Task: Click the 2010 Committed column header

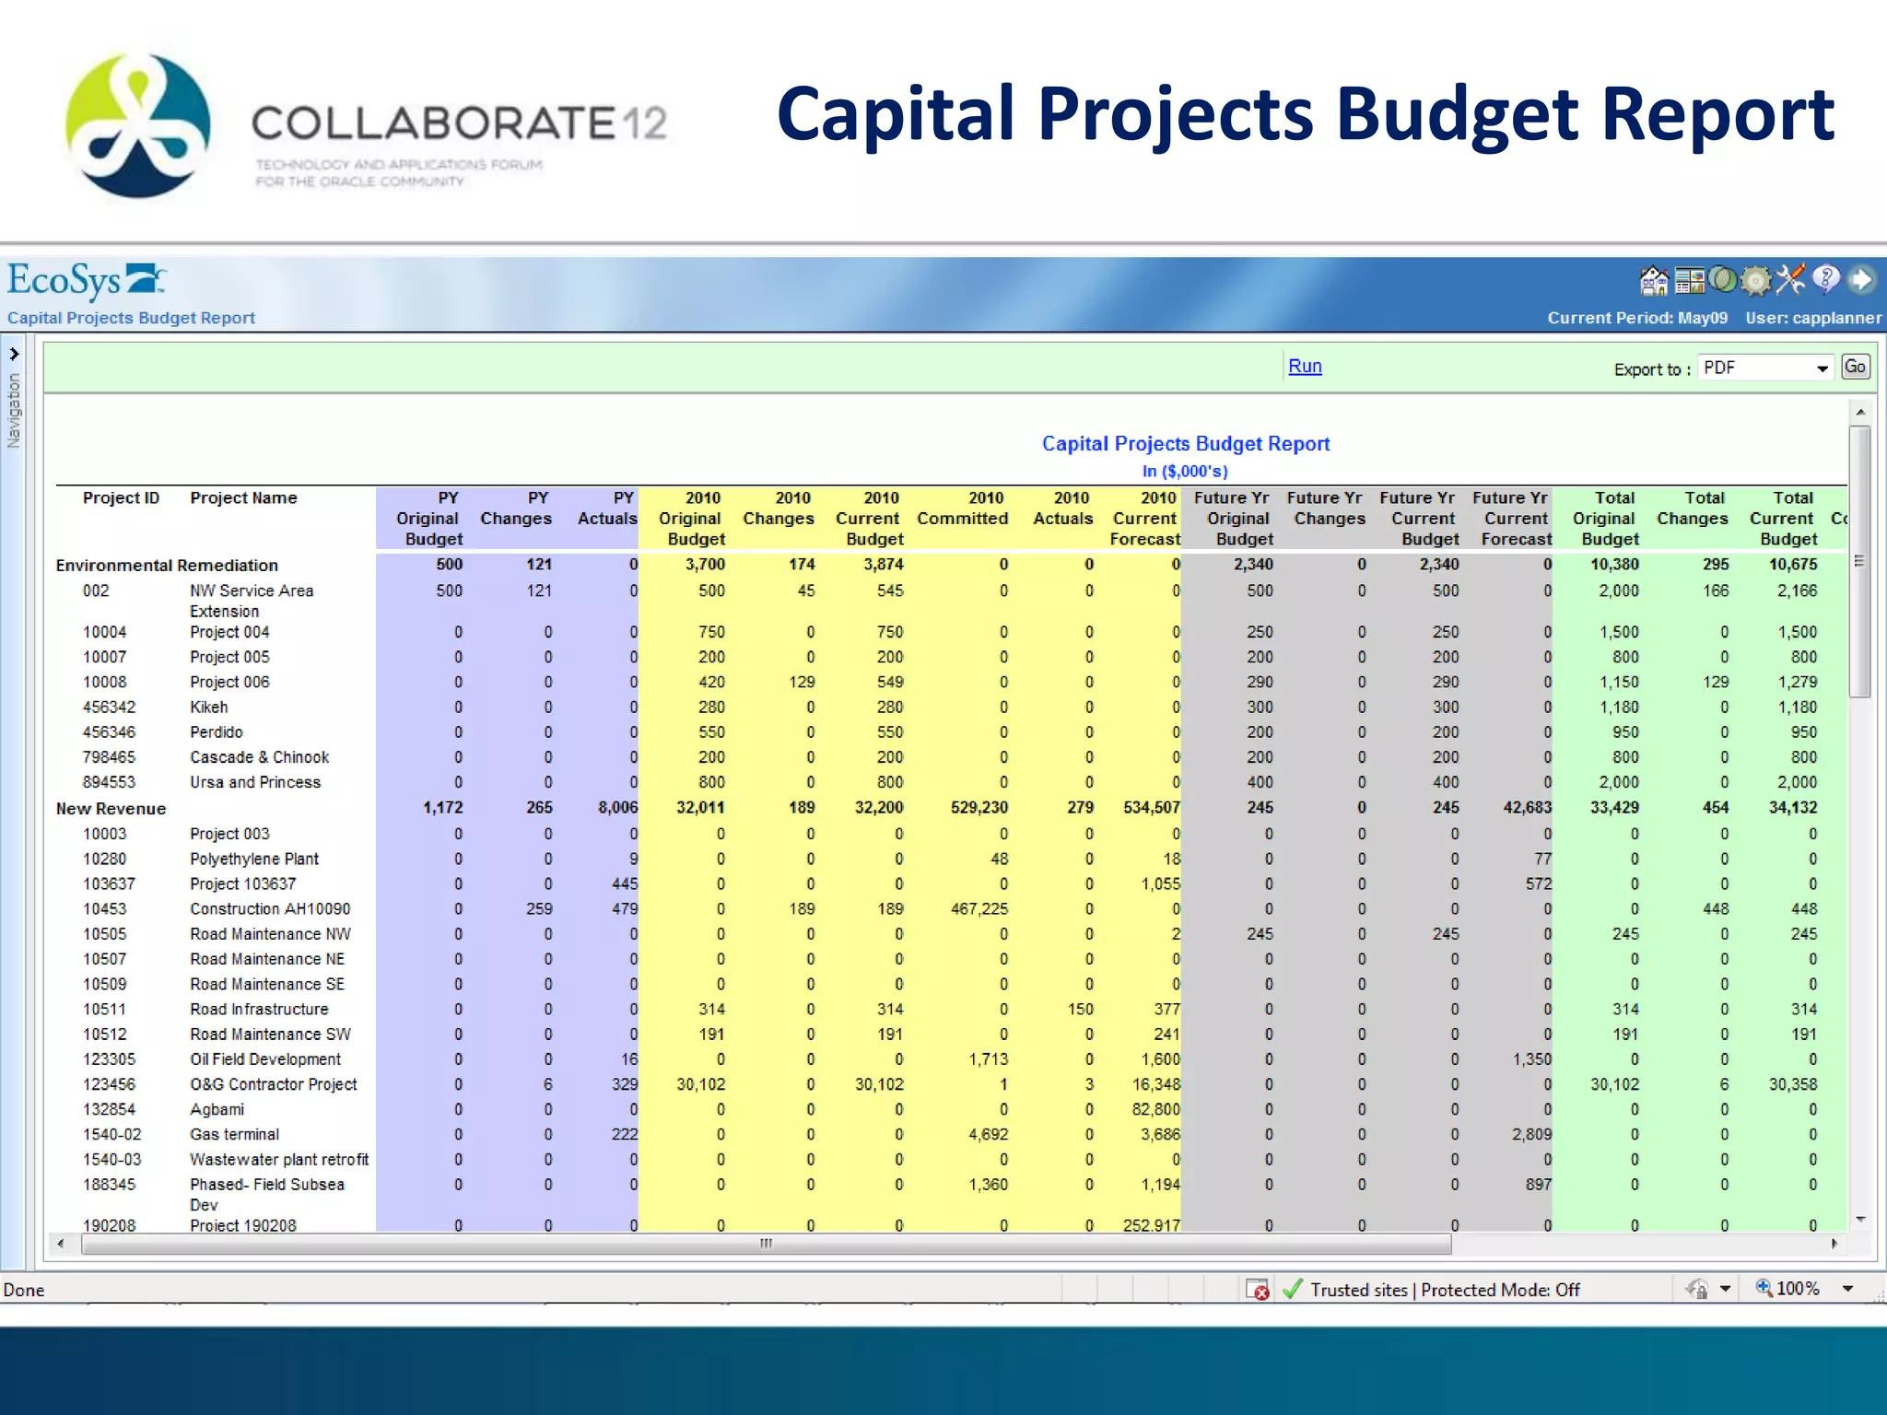Action: click(963, 509)
